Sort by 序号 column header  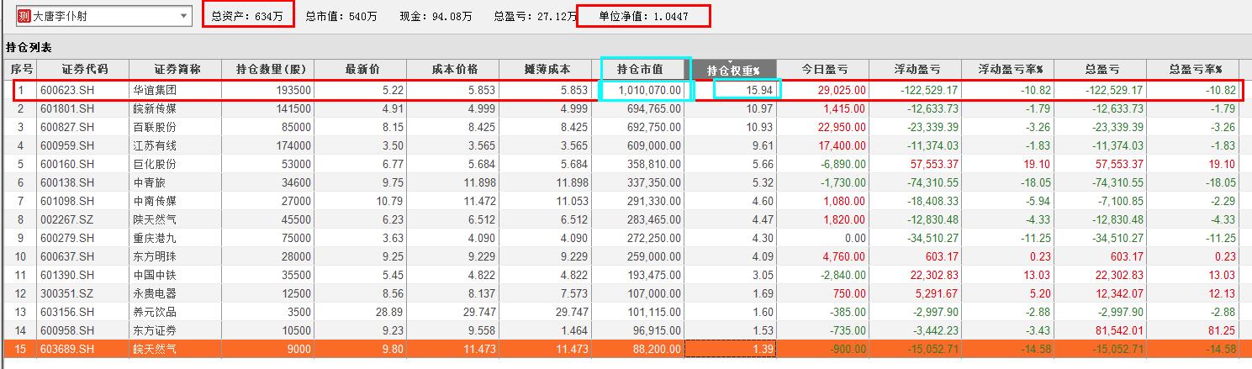click(21, 69)
